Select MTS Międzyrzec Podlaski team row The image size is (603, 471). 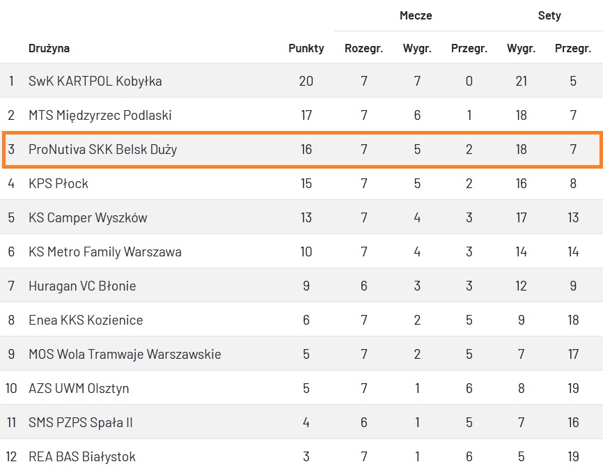click(x=100, y=115)
